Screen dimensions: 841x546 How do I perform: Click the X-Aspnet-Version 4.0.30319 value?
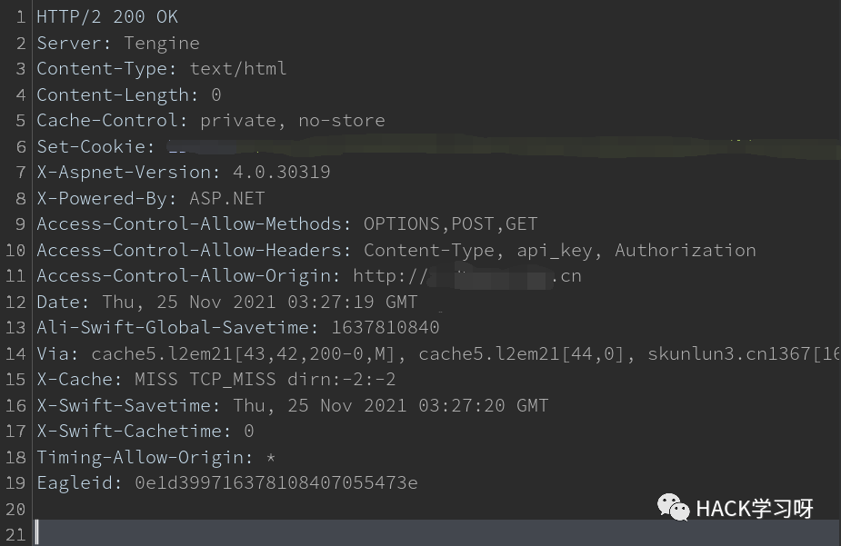[x=282, y=172]
